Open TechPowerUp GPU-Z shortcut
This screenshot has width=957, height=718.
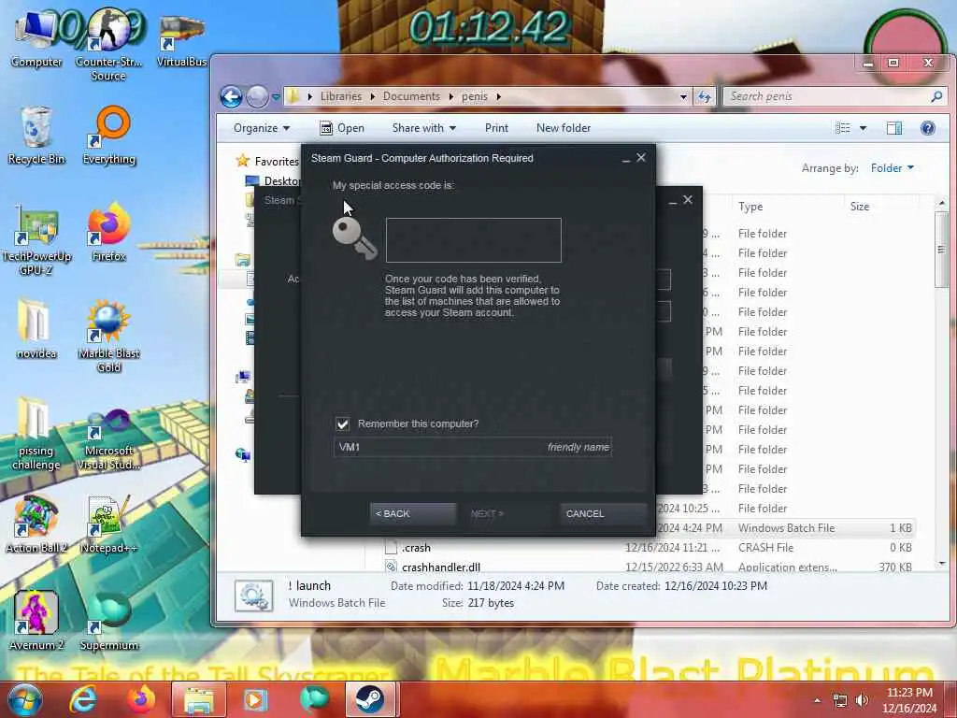[36, 239]
